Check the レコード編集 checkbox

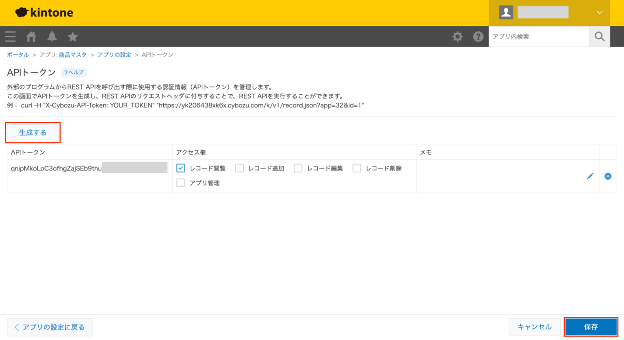[x=298, y=168]
